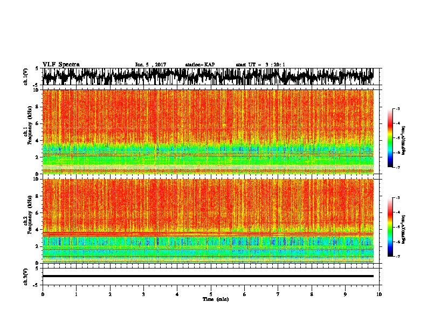The width and height of the screenshot is (427, 330).
Task: Select the date text "Jan. 5, 2017"
Action: point(150,65)
